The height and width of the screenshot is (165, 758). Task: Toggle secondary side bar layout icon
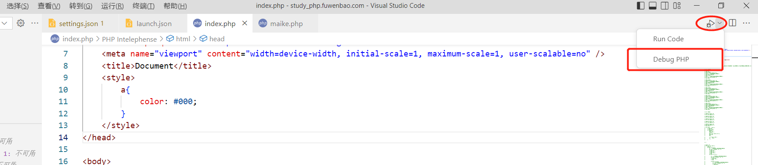point(665,6)
